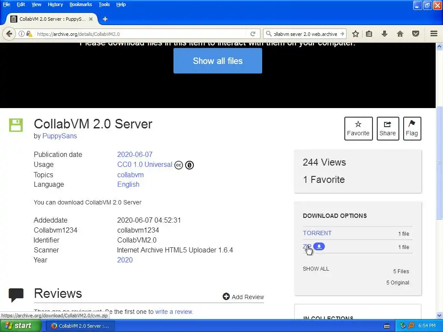The width and height of the screenshot is (443, 332).
Task: Click the 5 Original count text
Action: pyautogui.click(x=398, y=283)
